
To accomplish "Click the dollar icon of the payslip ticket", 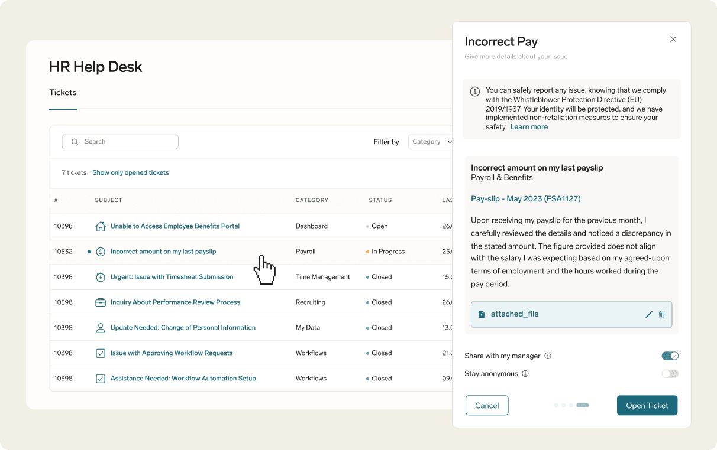I will (101, 252).
